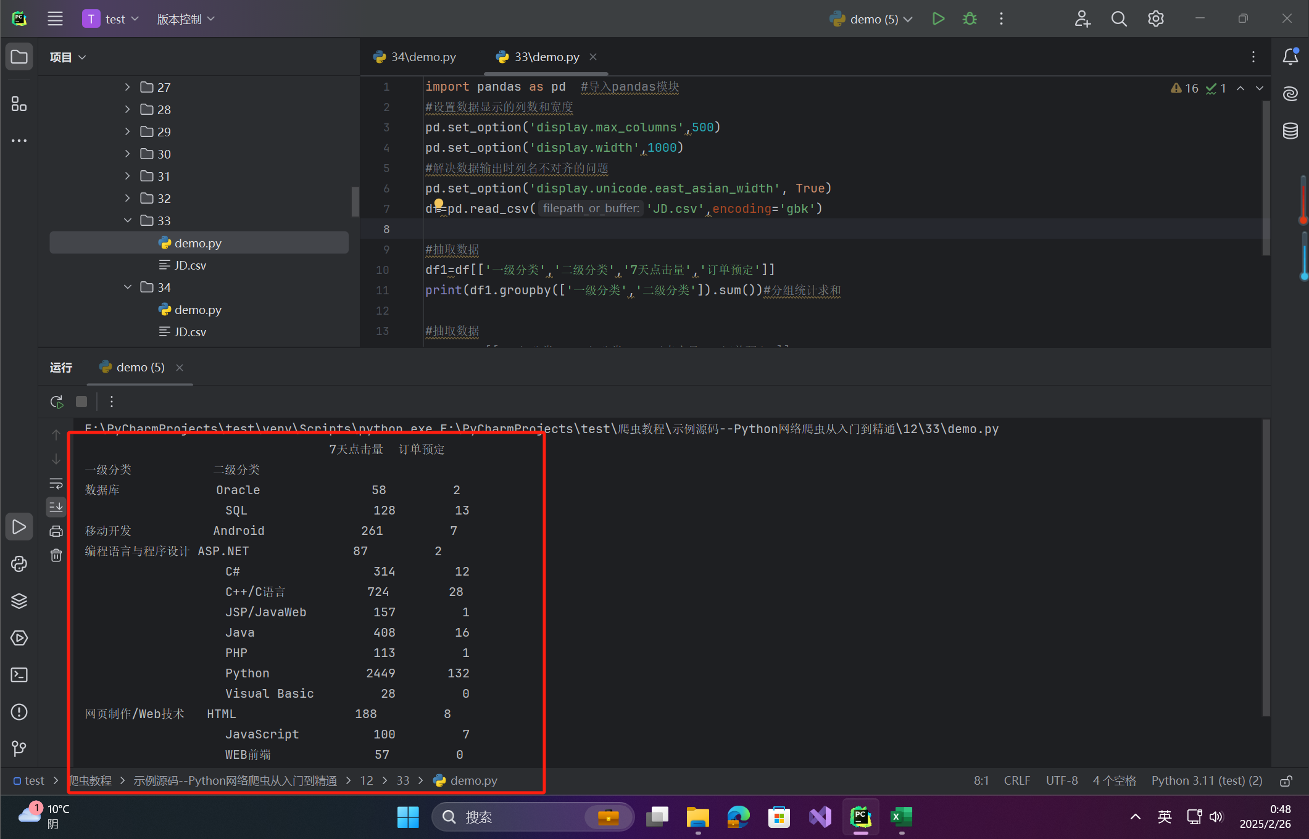Open the Problems tool window icon
This screenshot has height=839, width=1309.
point(19,712)
